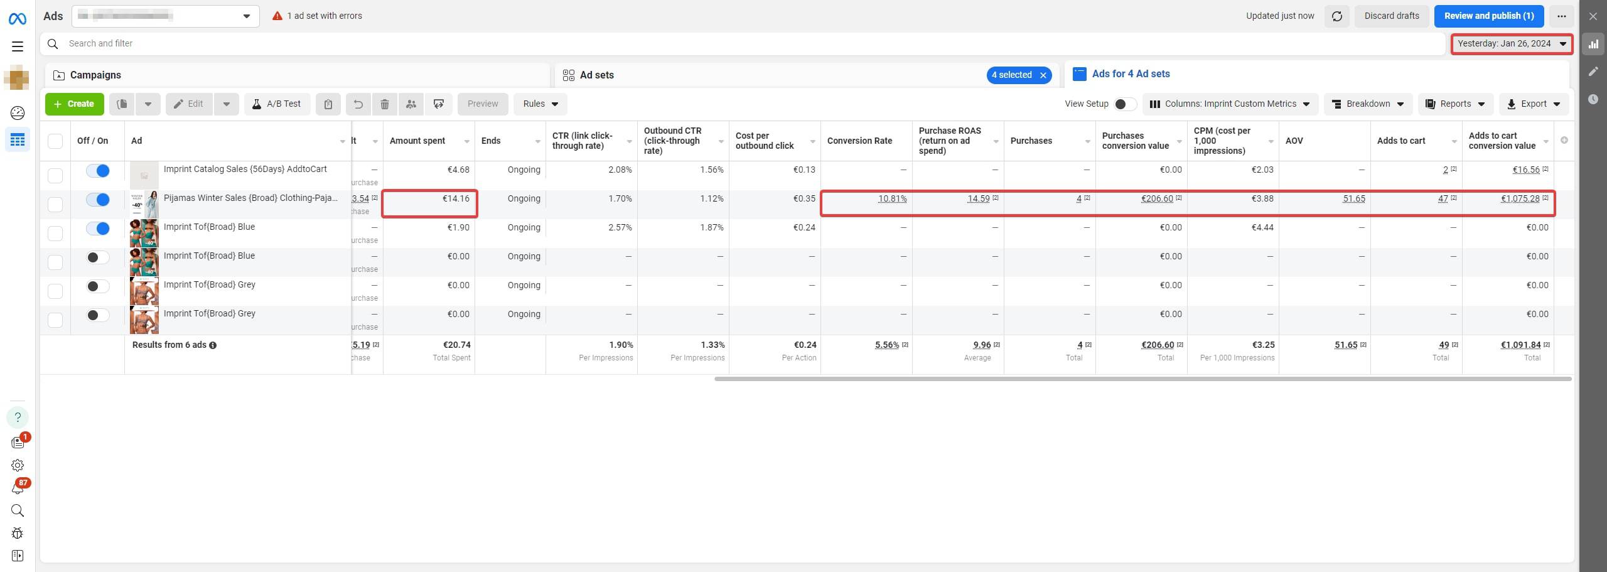Viewport: 1607px width, 572px height.
Task: Switch to the Ad sets tab
Action: [596, 75]
